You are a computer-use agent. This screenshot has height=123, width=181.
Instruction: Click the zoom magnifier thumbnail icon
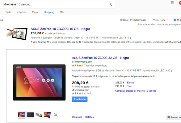(x=56, y=115)
